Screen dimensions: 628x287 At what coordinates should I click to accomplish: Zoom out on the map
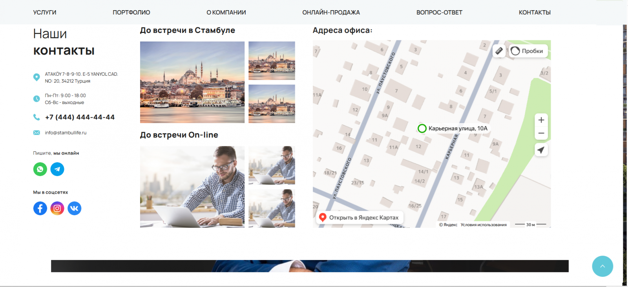pos(541,133)
